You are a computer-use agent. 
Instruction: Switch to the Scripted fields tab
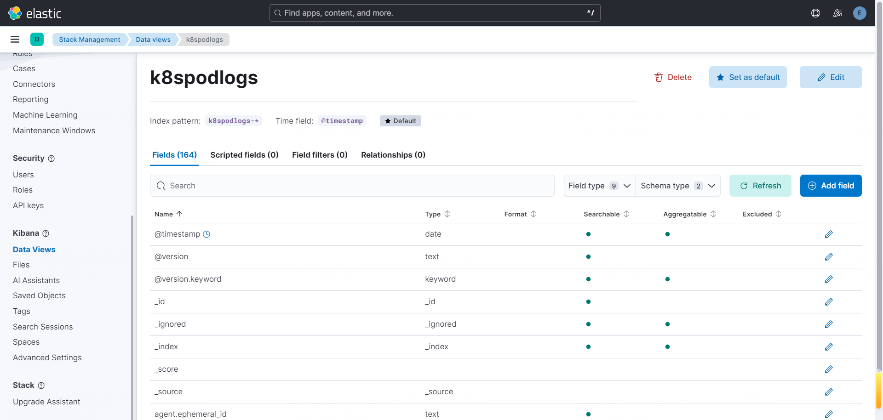[x=244, y=155]
